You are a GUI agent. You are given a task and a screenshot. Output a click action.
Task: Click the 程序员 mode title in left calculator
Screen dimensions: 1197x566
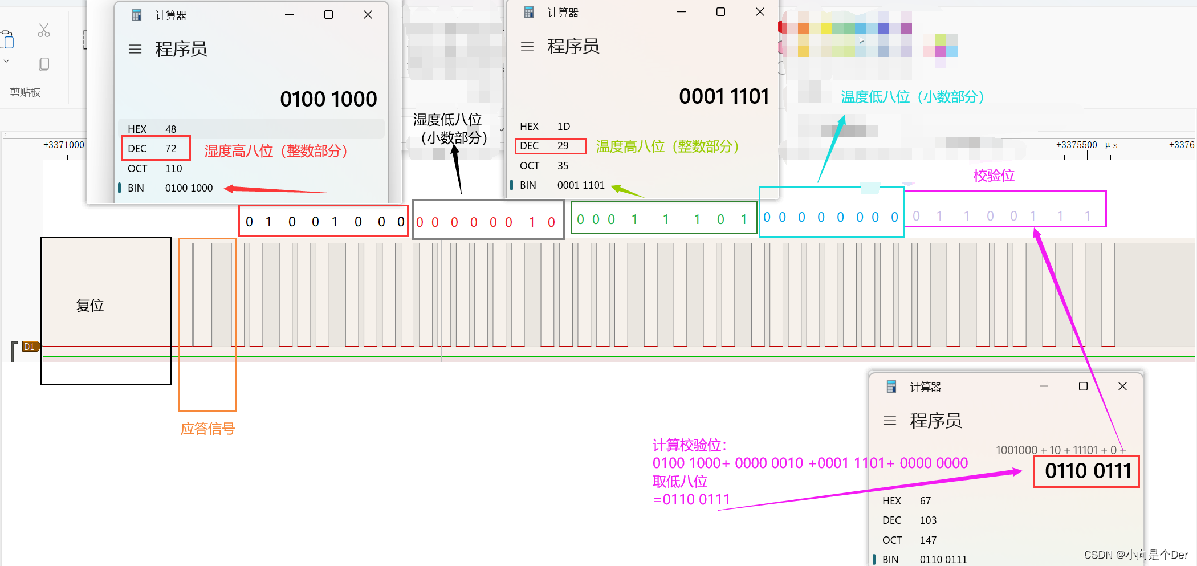tap(181, 50)
